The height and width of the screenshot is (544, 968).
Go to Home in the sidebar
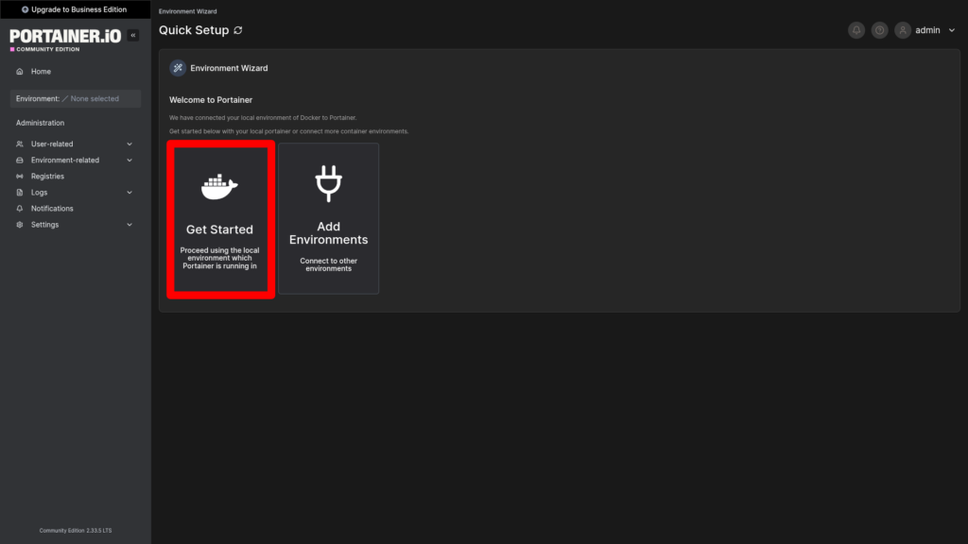pyautogui.click(x=41, y=72)
